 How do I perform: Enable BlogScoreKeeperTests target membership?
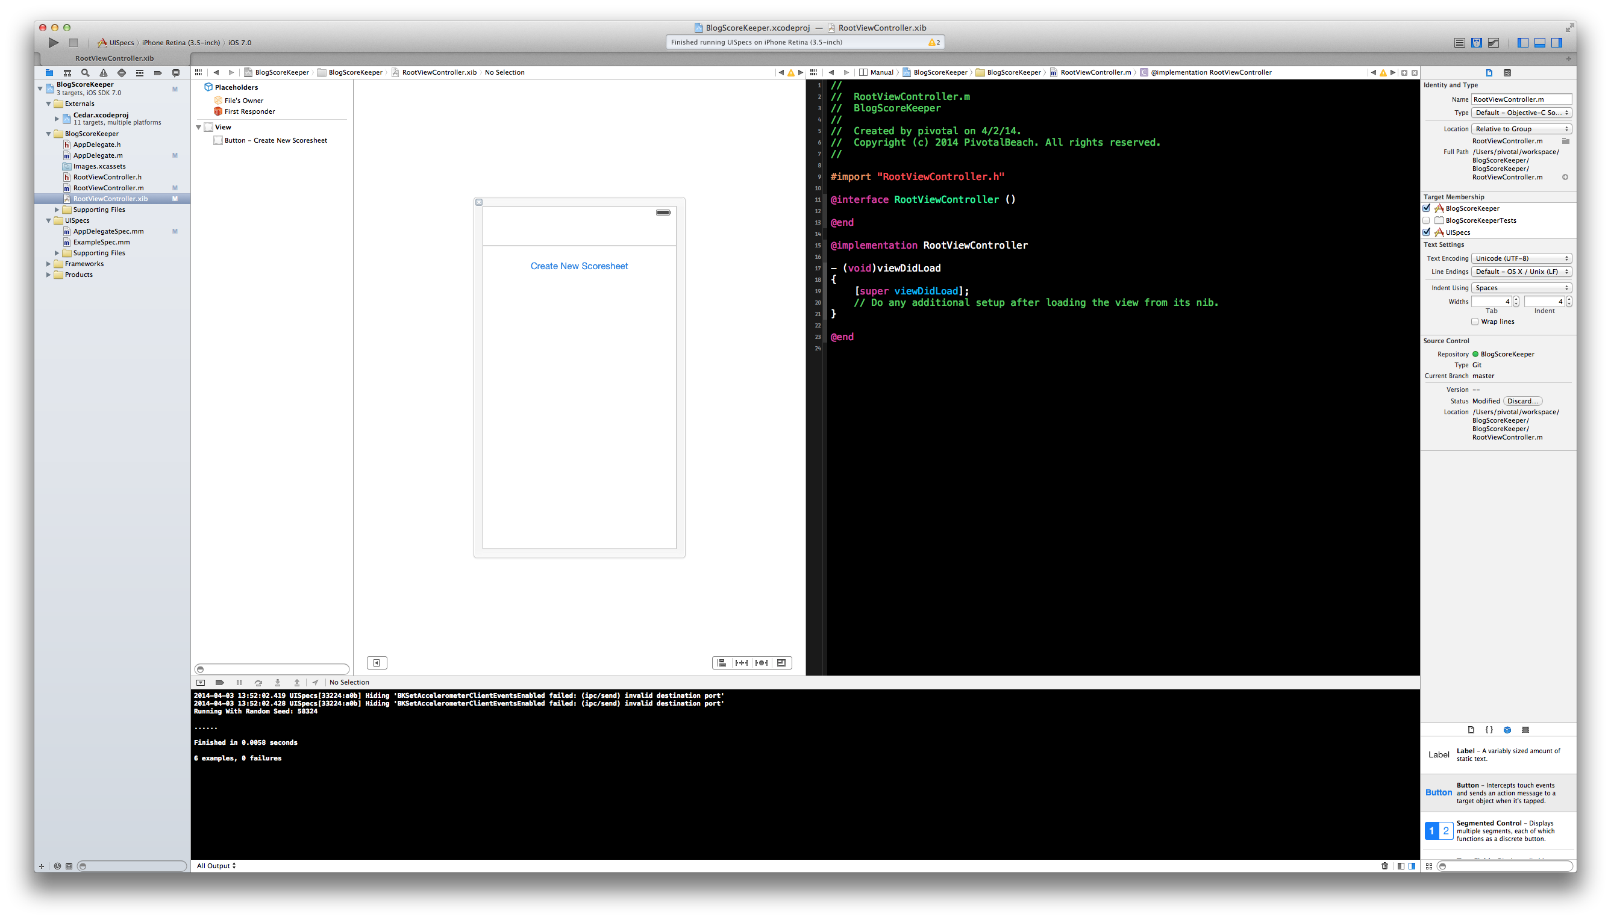[x=1427, y=220]
